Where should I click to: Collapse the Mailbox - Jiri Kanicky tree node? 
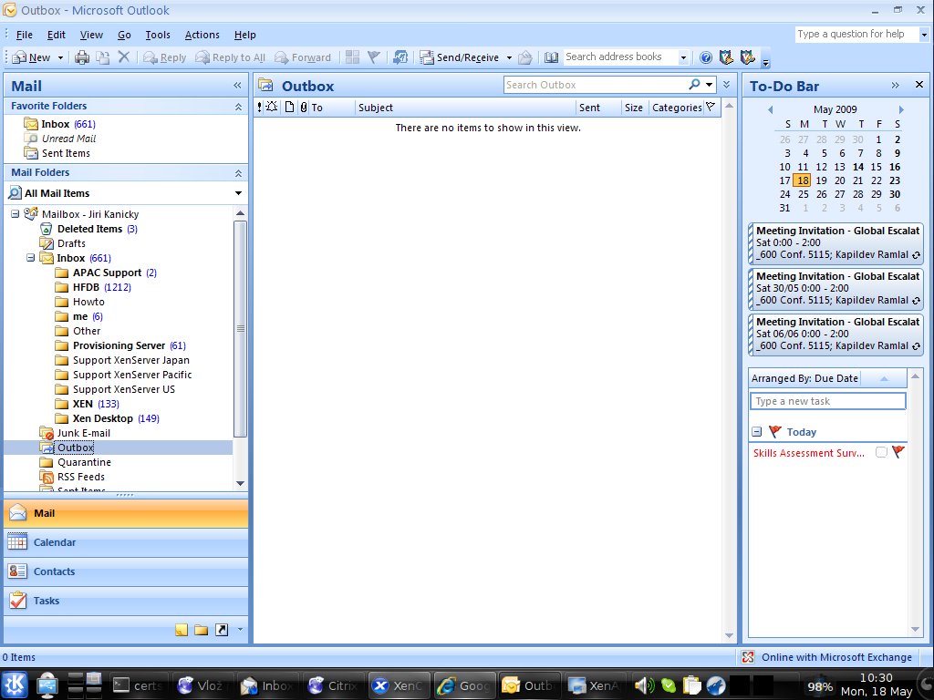(x=15, y=214)
